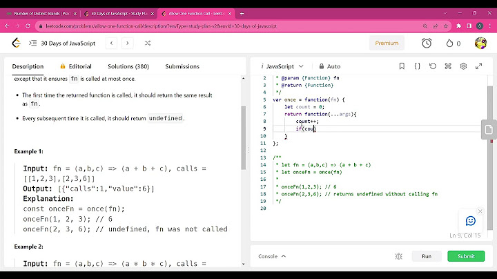Open the Solutions (380) tab
Viewport: 497px width, 279px height.
(128, 66)
